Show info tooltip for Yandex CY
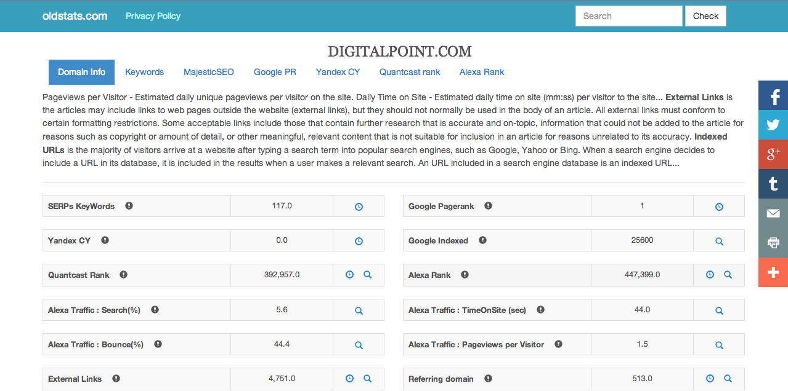The height and width of the screenshot is (391, 788). (x=105, y=240)
